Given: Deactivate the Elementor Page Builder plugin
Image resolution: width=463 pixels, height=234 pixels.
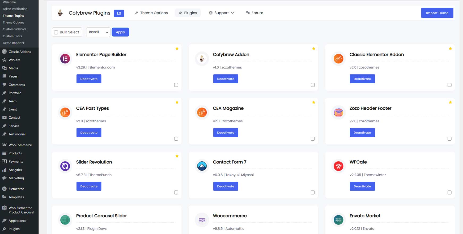Looking at the screenshot, I should (89, 79).
